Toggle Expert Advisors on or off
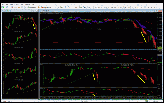The image size is (164, 103). pyautogui.click(x=46, y=7)
